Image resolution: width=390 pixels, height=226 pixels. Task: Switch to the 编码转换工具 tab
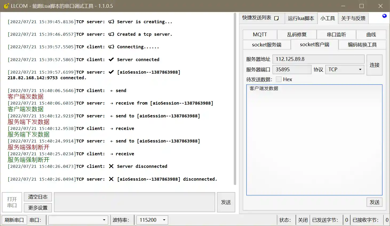362,45
